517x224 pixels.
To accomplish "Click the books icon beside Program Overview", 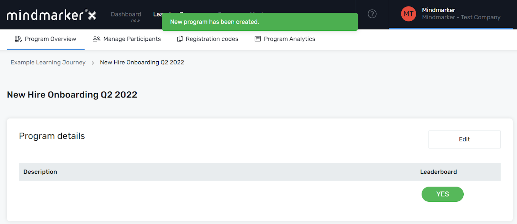I will [x=18, y=39].
